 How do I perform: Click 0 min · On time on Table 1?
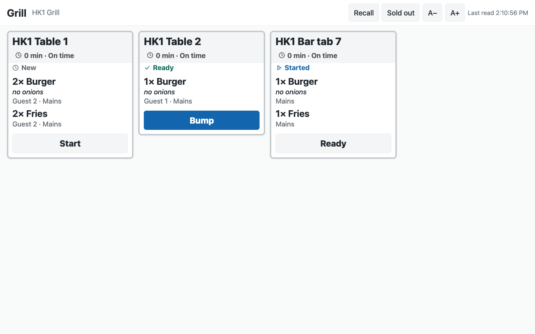[x=49, y=56]
